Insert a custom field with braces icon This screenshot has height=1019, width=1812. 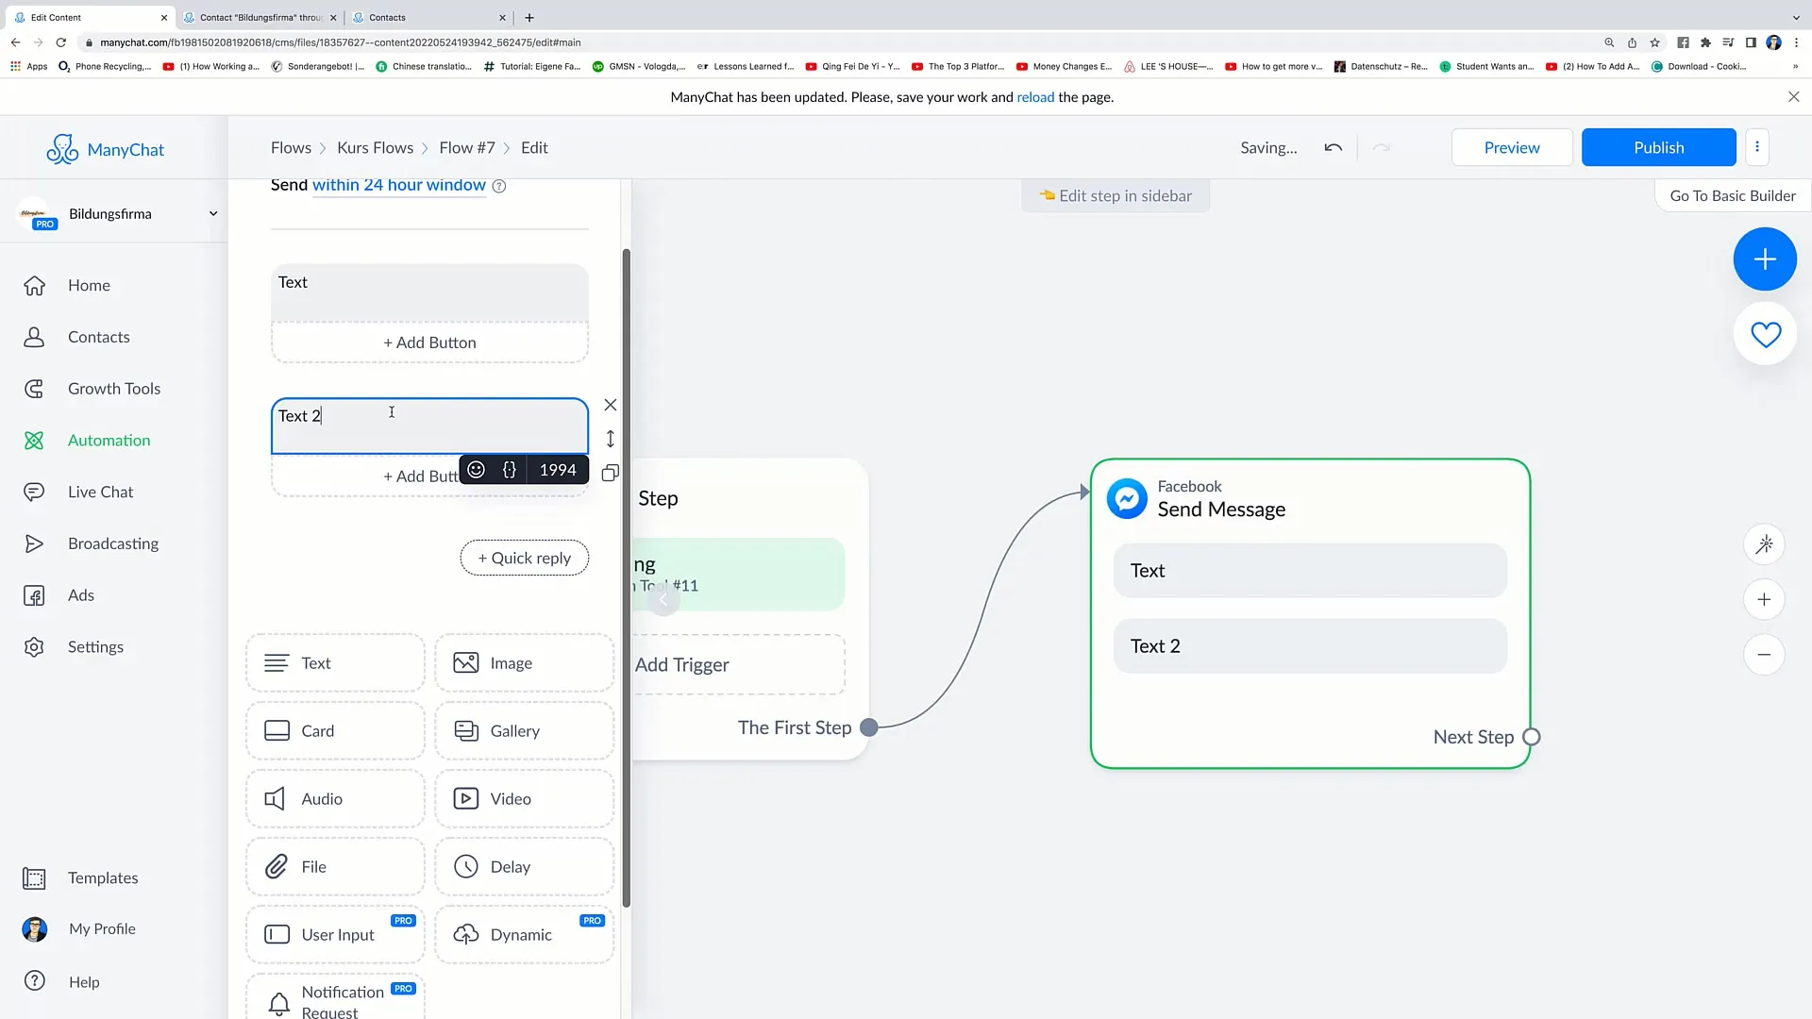510,470
